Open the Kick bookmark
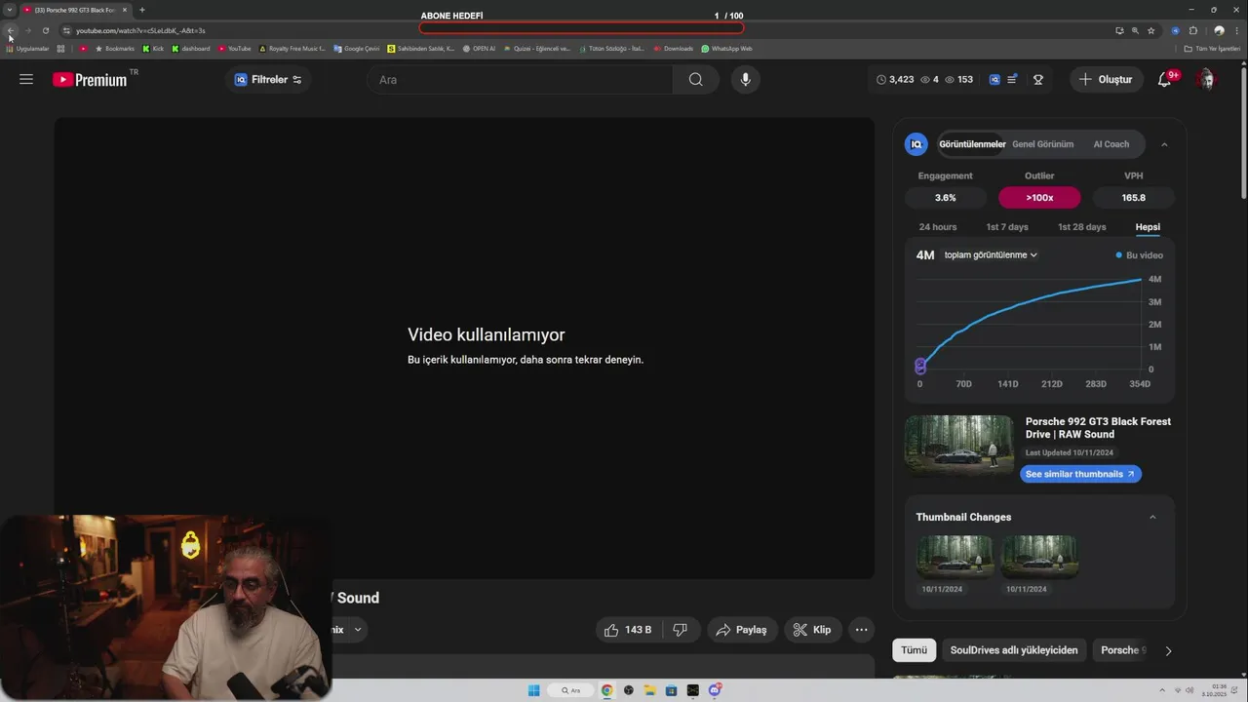The image size is (1248, 702). (153, 48)
